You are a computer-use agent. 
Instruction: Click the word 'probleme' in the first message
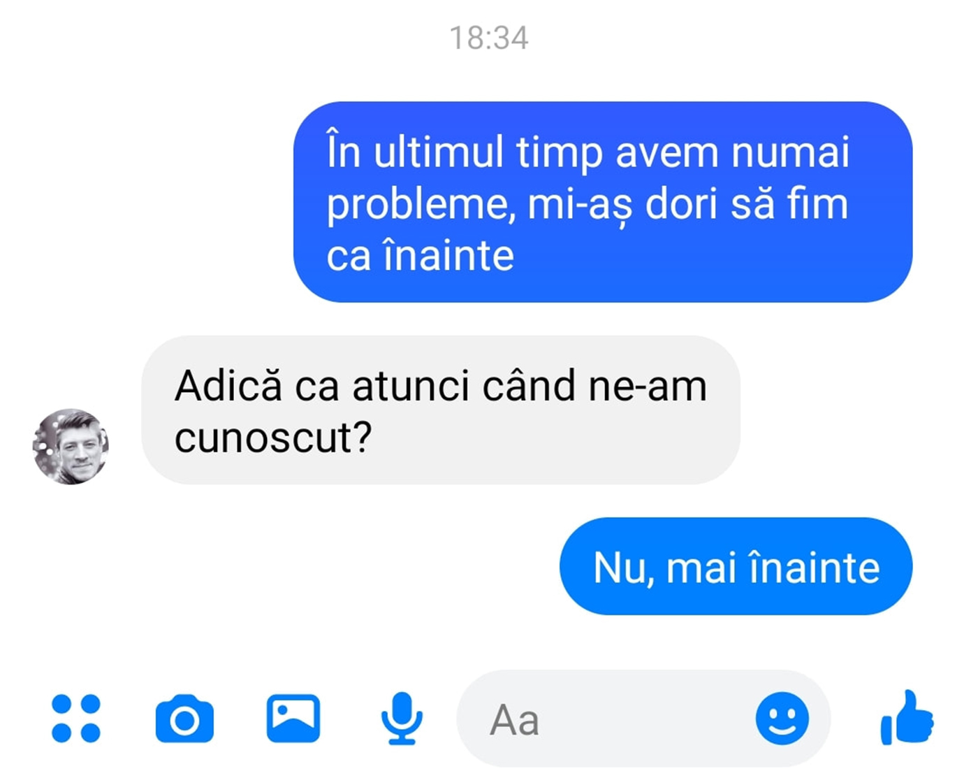[x=421, y=206]
